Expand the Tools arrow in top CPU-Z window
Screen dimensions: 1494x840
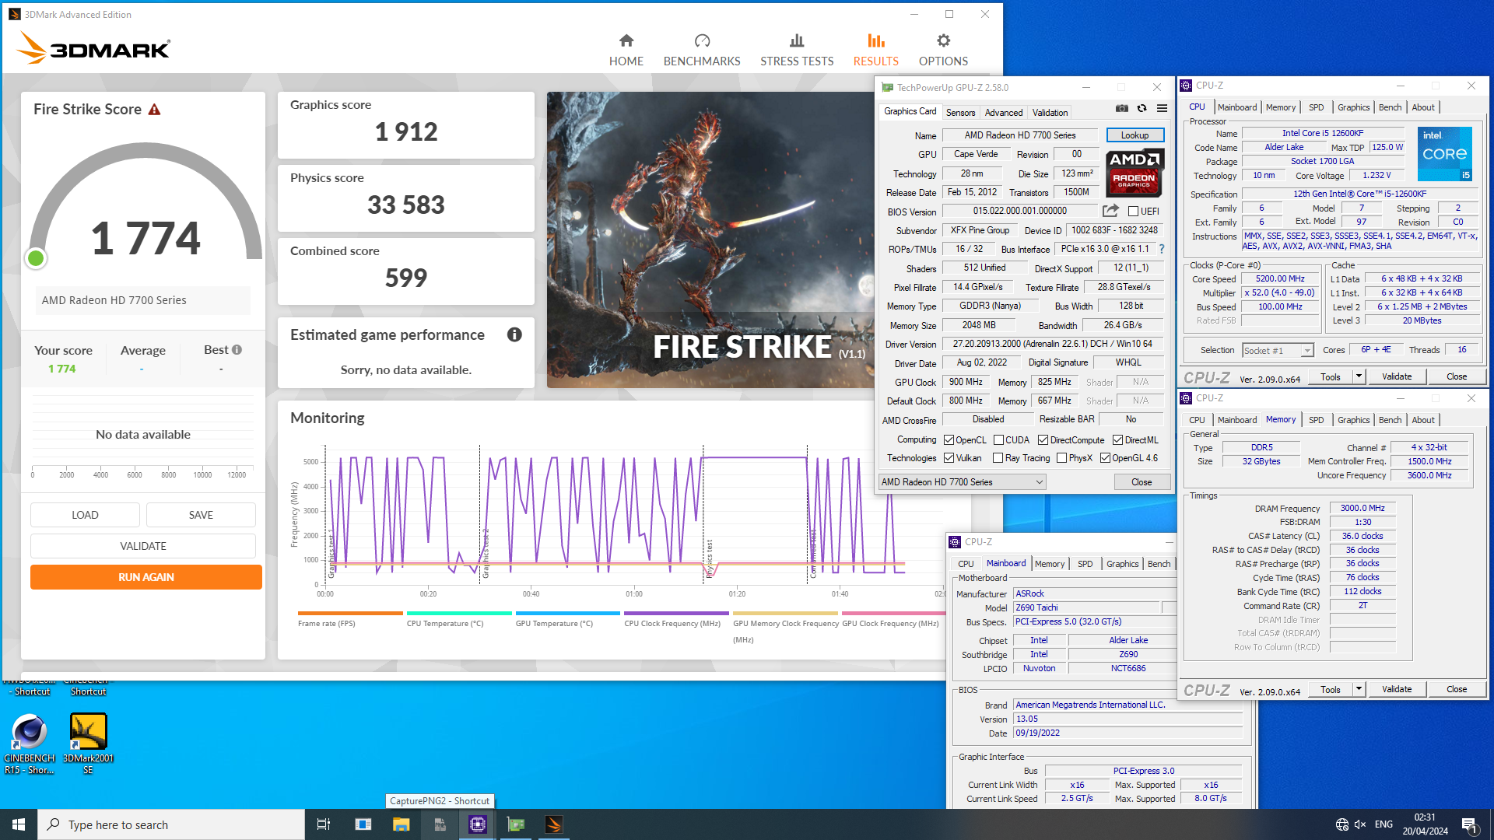coord(1359,376)
